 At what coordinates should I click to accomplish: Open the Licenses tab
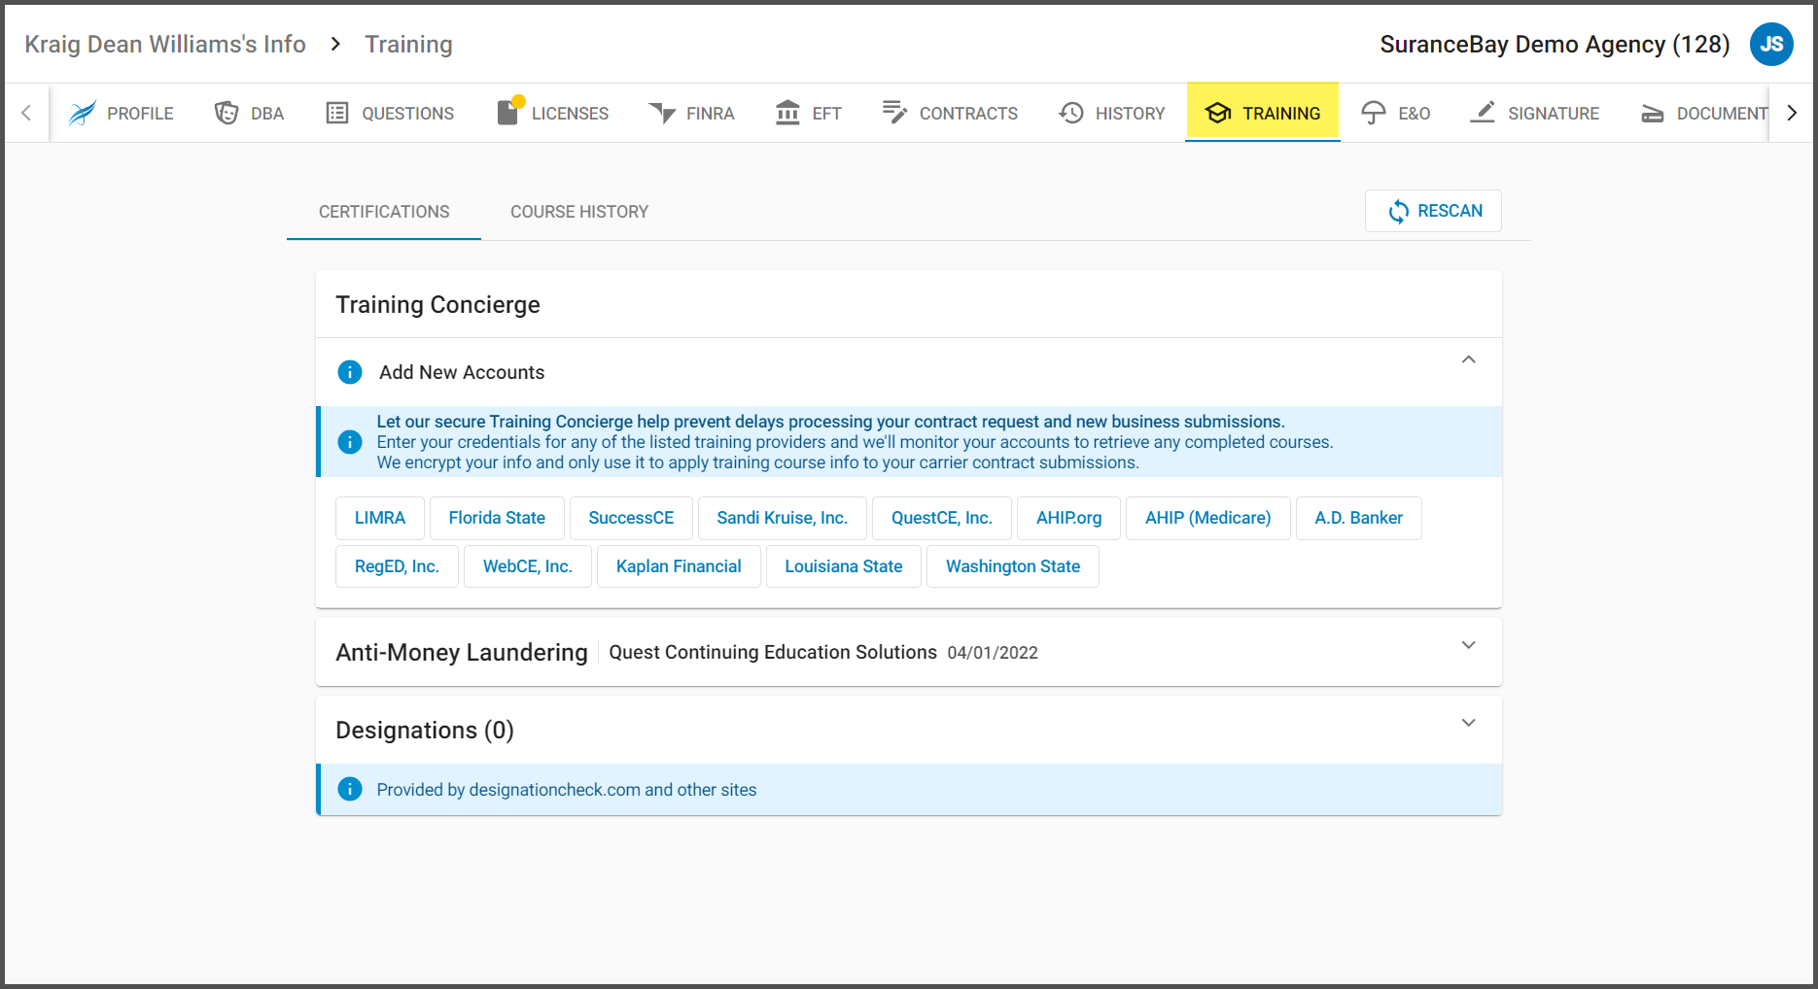pyautogui.click(x=552, y=113)
